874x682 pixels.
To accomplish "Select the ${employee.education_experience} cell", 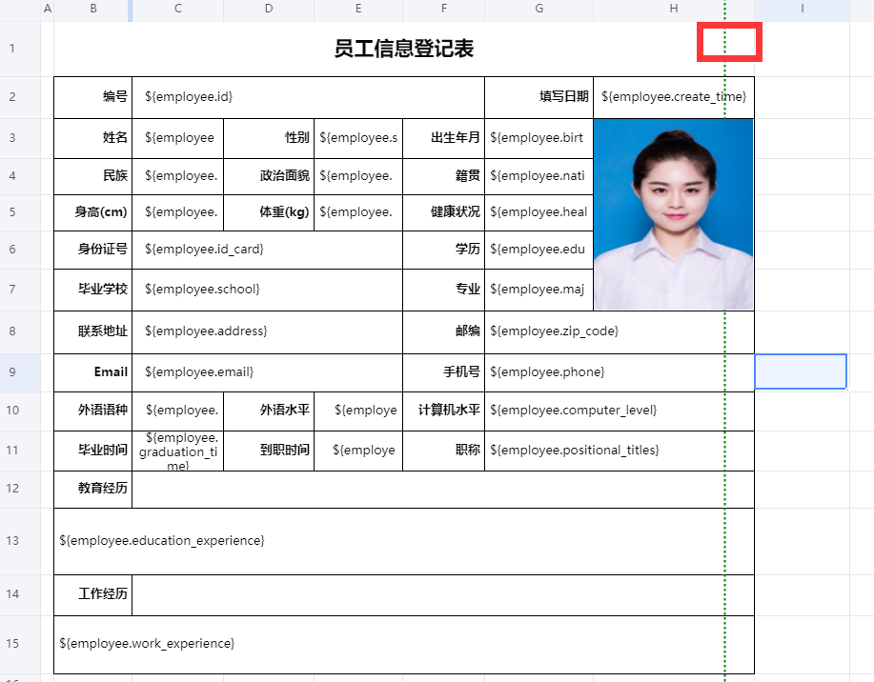I will [404, 541].
